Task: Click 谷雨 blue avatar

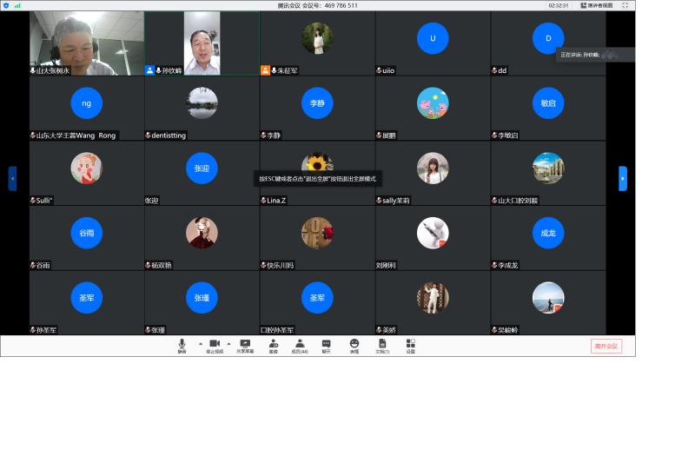Action: (86, 233)
